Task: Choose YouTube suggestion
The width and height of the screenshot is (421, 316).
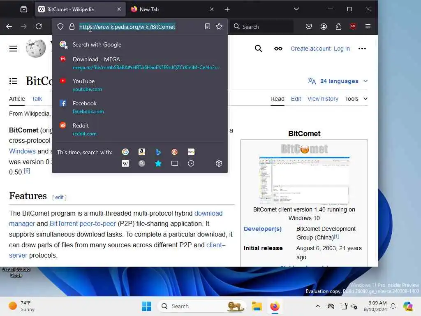Action: (x=140, y=85)
